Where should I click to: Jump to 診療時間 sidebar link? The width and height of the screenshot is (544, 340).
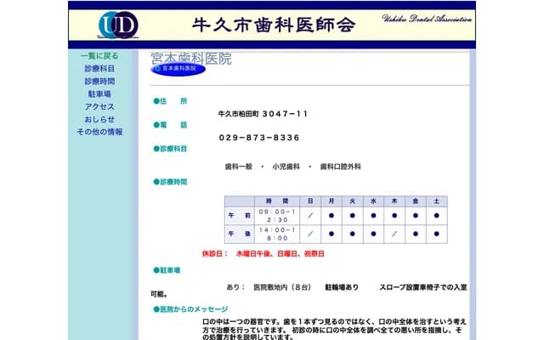pyautogui.click(x=99, y=82)
